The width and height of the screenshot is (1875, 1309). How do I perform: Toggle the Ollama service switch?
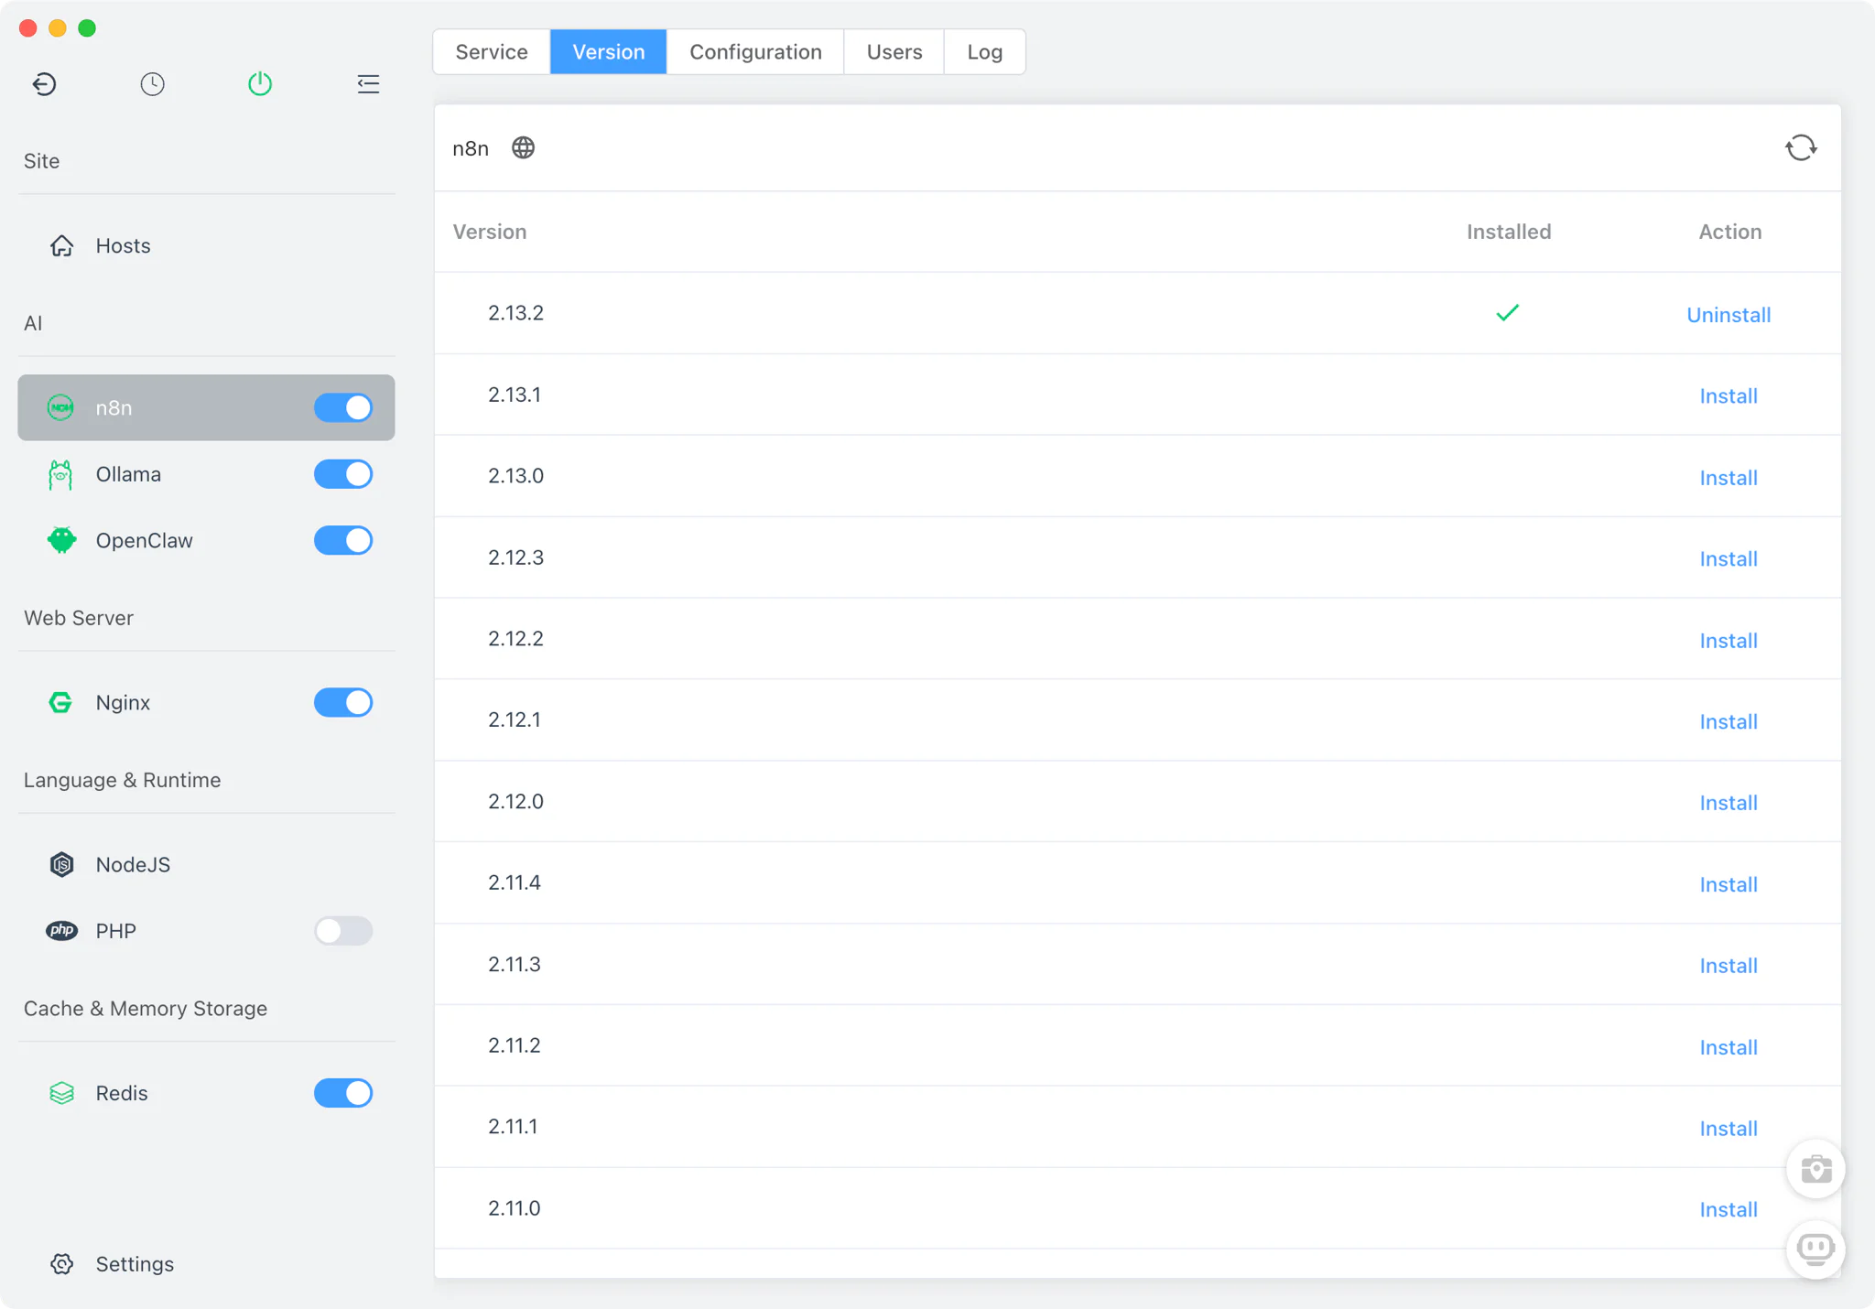point(343,474)
